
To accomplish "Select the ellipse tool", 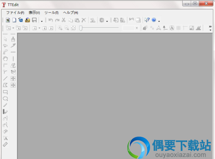I will click(5, 98).
